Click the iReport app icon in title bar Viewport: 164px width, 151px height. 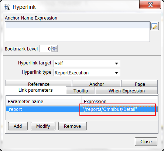coord(7,7)
